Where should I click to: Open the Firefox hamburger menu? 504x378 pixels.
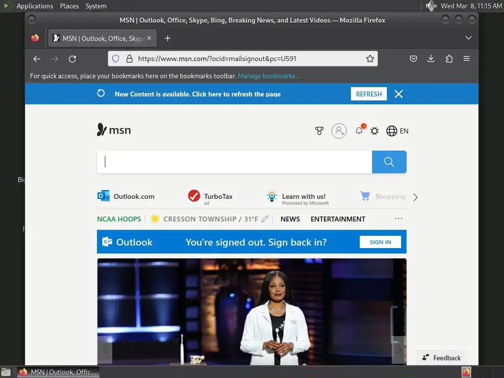click(467, 59)
